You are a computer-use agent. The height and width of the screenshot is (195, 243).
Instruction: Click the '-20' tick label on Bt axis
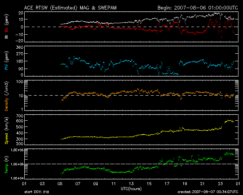19,41
